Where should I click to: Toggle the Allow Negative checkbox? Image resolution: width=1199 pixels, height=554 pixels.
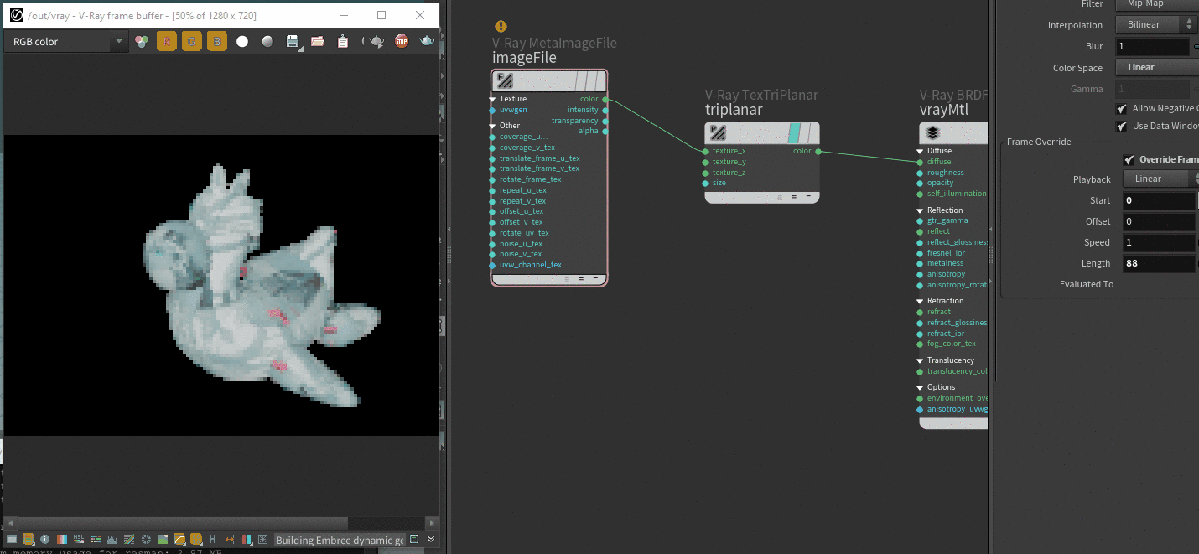pos(1122,109)
